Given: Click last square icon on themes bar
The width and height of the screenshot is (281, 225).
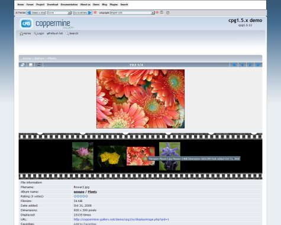Looking at the screenshot, I should (x=168, y=12).
